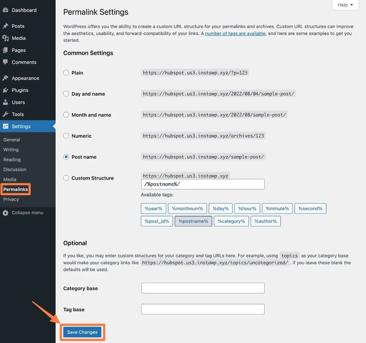
Task: Click the Appearance paintbrush icon
Action: click(6, 78)
